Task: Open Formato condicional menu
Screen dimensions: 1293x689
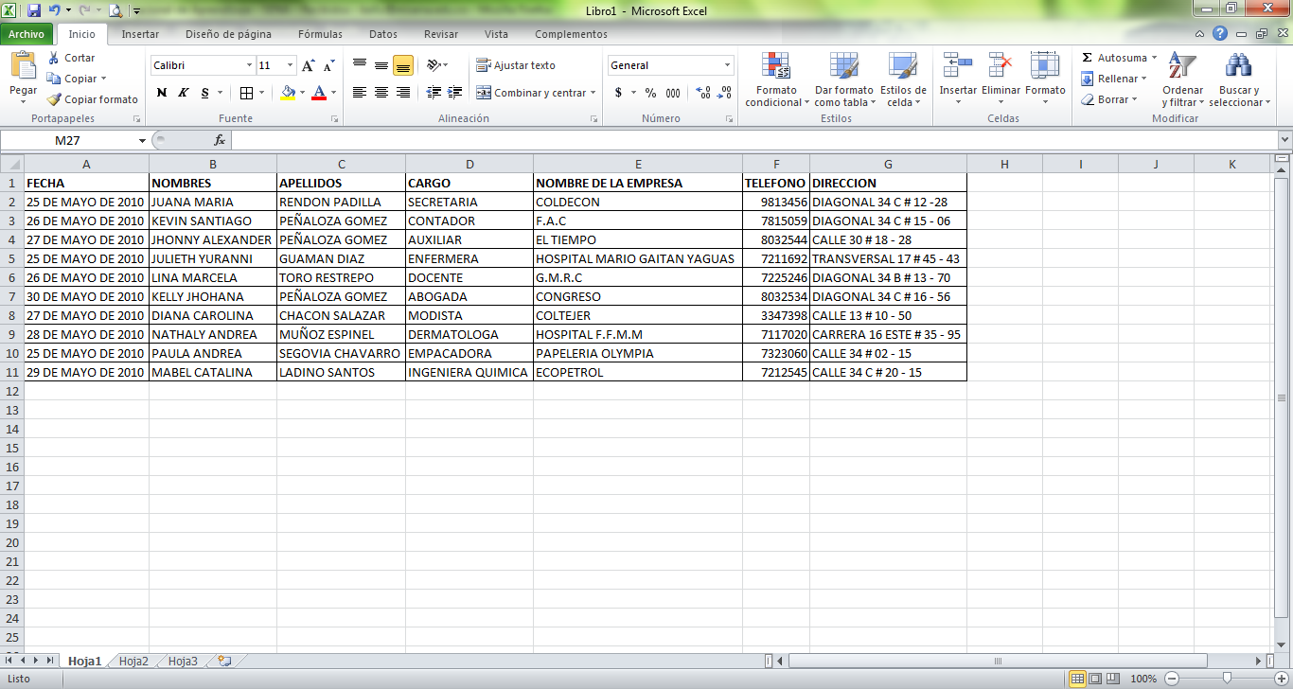Action: 777,79
